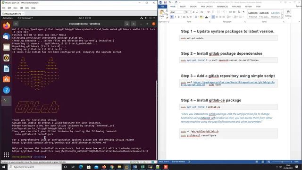Open the font size dropdown
This screenshot has height=170, width=302.
(191, 12)
